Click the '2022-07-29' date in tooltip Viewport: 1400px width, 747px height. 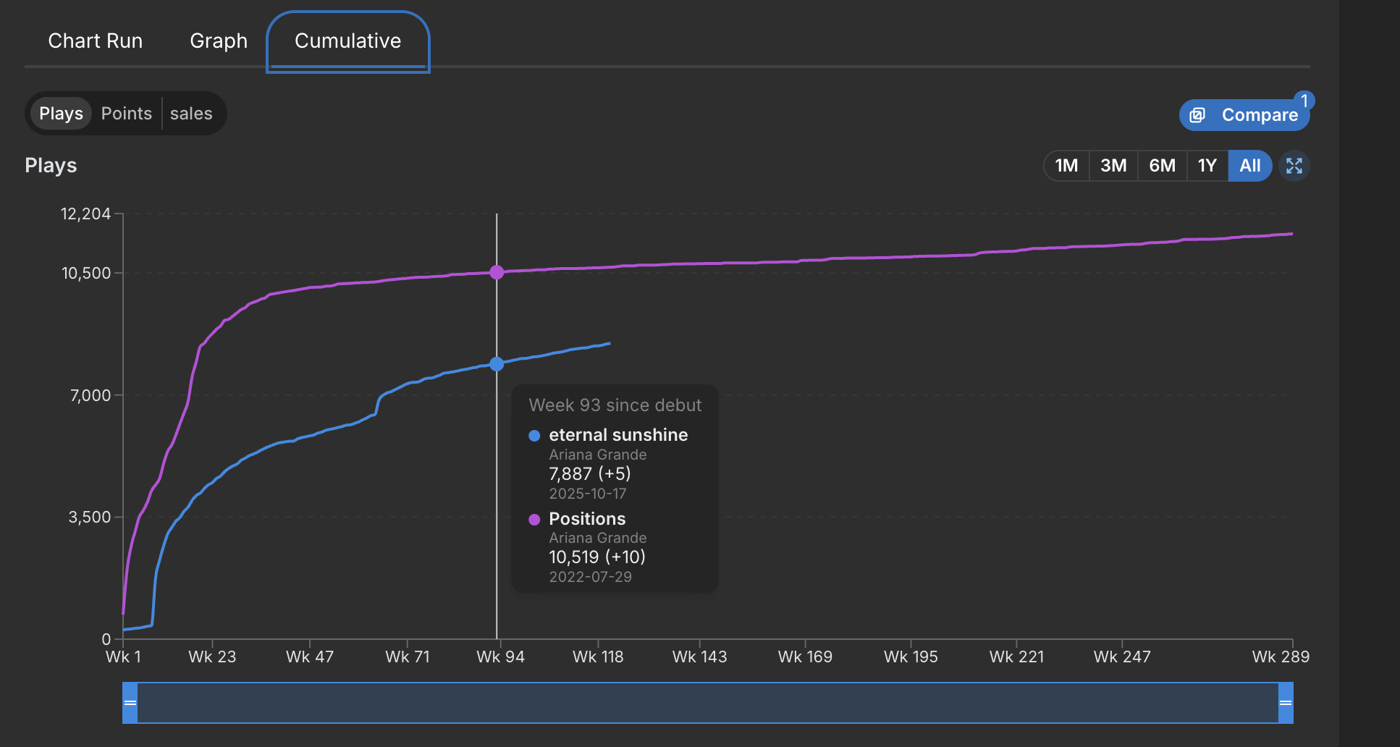pos(591,577)
